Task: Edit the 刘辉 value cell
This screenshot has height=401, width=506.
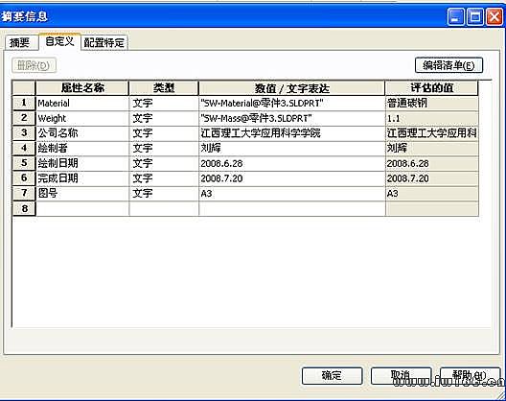Action: tap(291, 148)
